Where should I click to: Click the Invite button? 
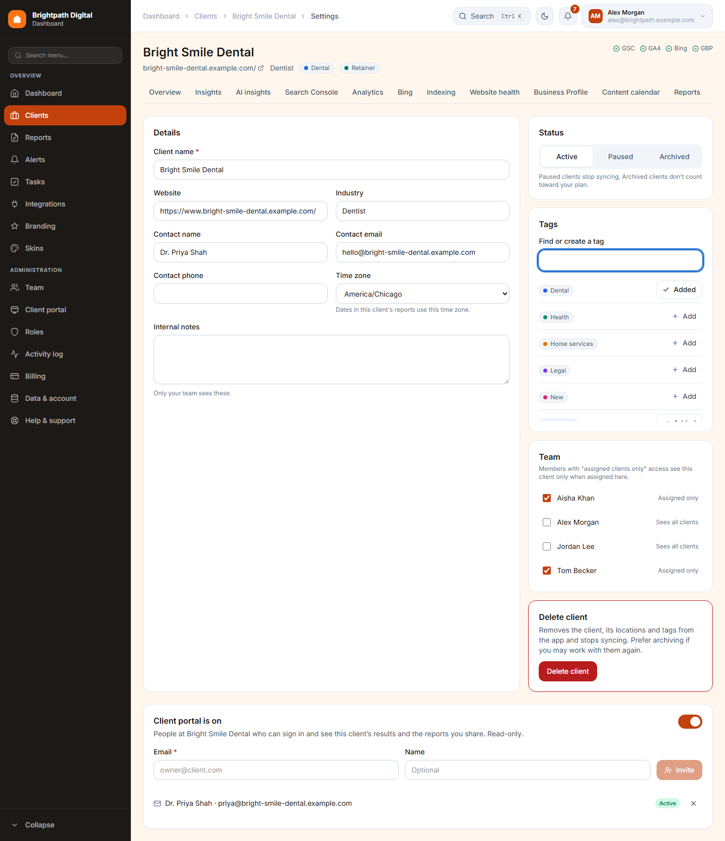click(679, 770)
